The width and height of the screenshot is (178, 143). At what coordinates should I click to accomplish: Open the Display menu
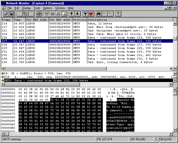click(26, 8)
